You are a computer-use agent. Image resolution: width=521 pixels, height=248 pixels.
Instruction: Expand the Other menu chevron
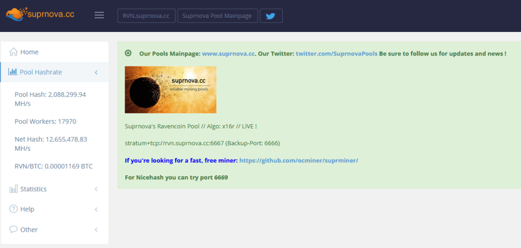pos(96,230)
